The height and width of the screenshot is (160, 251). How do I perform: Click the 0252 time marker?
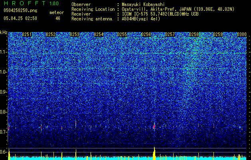tap(51, 34)
